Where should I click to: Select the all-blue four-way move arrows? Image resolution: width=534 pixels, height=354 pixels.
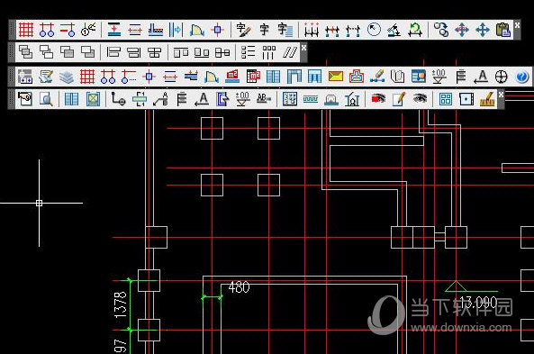click(483, 30)
